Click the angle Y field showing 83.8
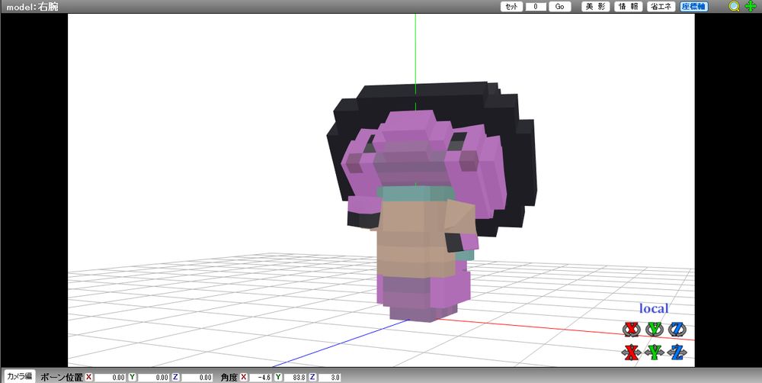Image resolution: width=762 pixels, height=383 pixels. coord(294,377)
